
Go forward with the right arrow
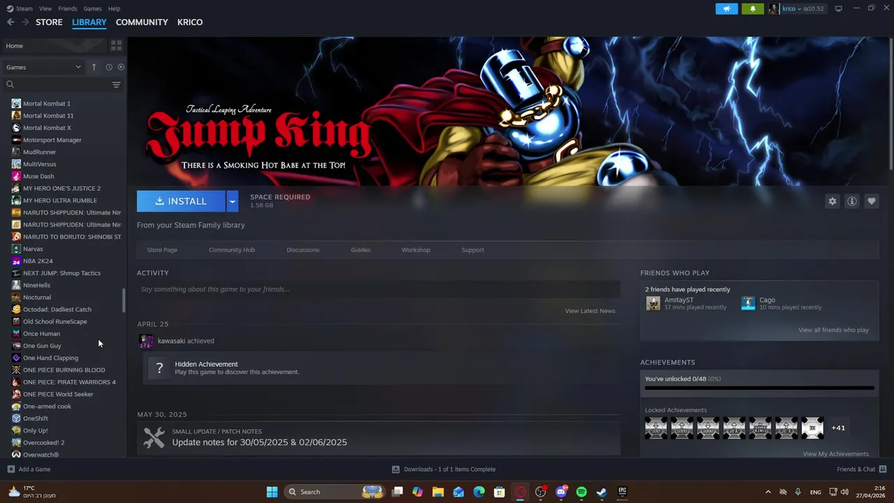click(x=25, y=22)
